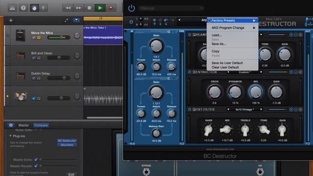This screenshot has width=313, height=176.
Task: Start playback with the green Play button
Action: [100, 8]
